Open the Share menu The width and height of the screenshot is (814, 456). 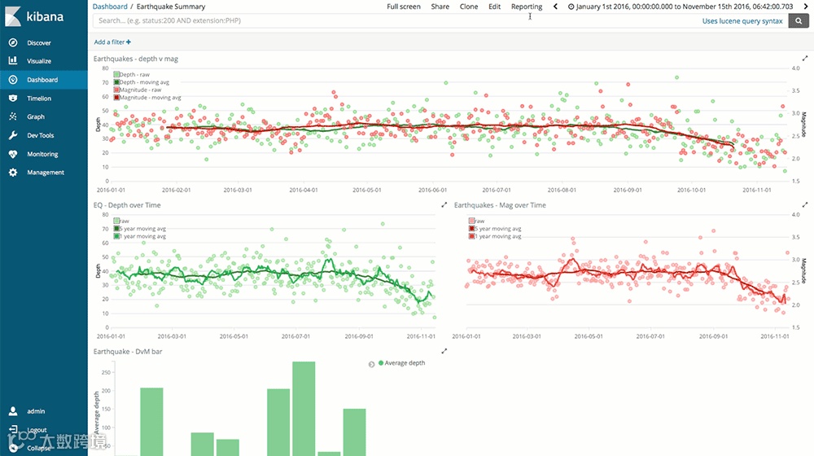[440, 7]
